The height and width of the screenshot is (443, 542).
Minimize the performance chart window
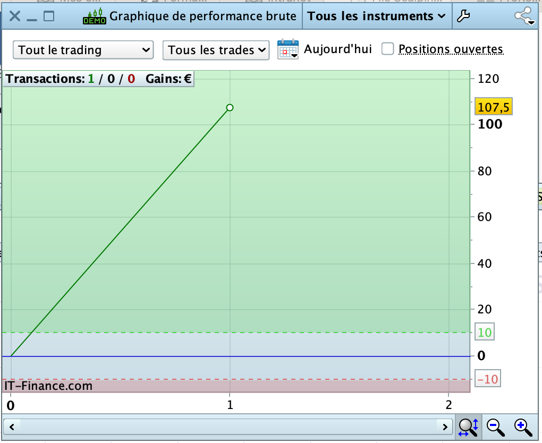click(32, 20)
